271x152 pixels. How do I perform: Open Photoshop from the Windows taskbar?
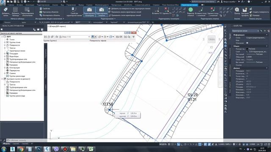pos(39,149)
